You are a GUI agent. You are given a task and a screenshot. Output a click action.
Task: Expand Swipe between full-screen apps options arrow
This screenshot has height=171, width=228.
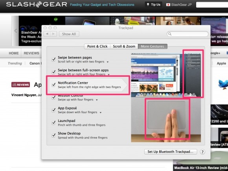coord(108,75)
